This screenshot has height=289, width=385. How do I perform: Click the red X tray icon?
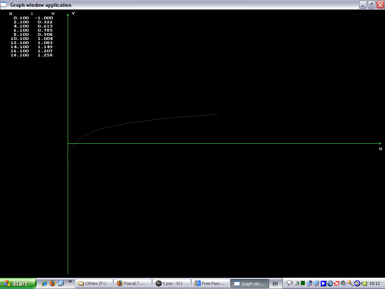tap(336, 283)
